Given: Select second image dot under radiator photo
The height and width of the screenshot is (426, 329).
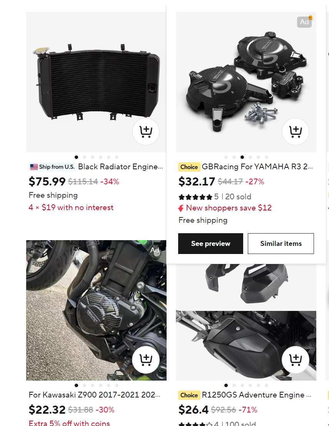Looking at the screenshot, I should coord(85,157).
